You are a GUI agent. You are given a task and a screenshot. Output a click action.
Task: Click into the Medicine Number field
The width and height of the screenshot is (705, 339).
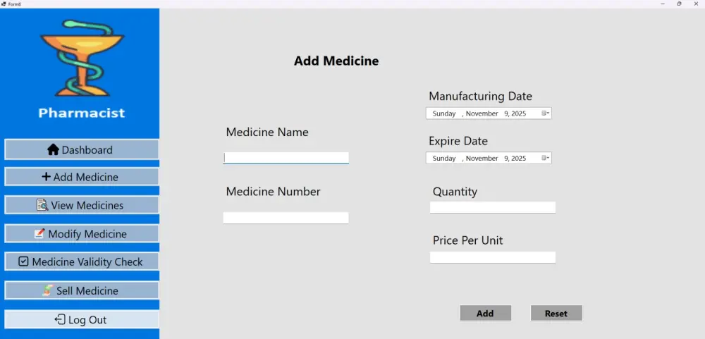coord(286,218)
